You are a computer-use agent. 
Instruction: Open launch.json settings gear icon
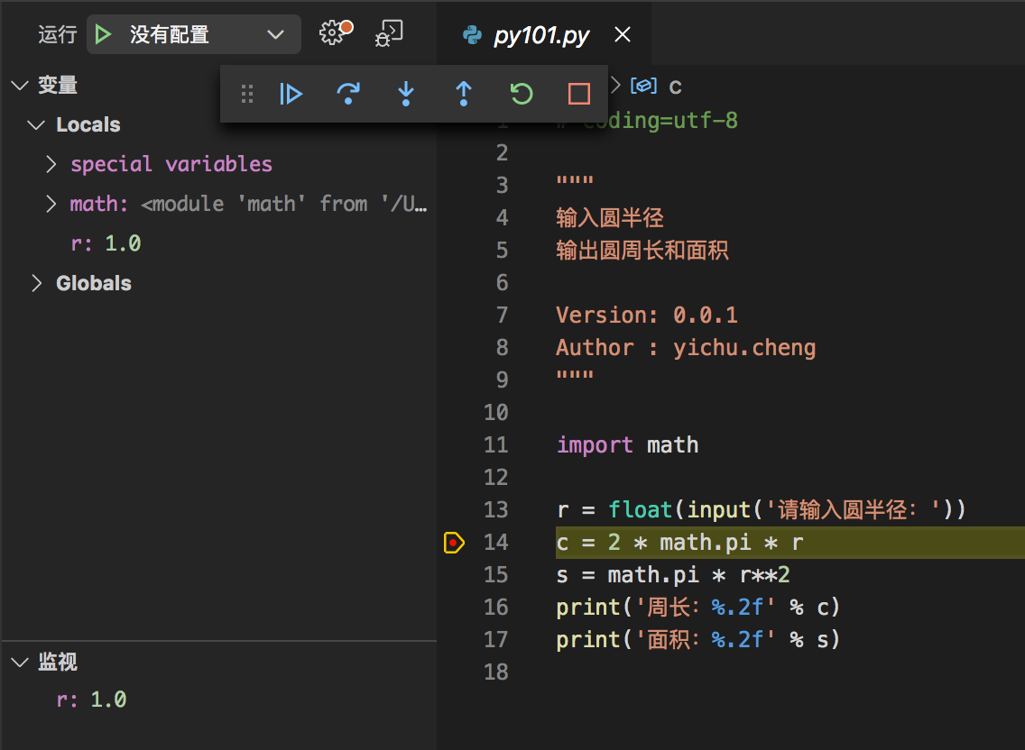[333, 33]
